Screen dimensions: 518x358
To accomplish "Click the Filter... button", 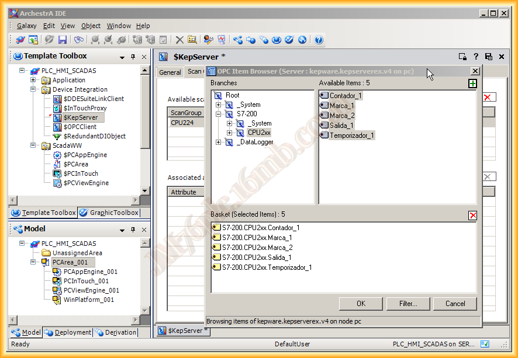I will click(x=408, y=304).
